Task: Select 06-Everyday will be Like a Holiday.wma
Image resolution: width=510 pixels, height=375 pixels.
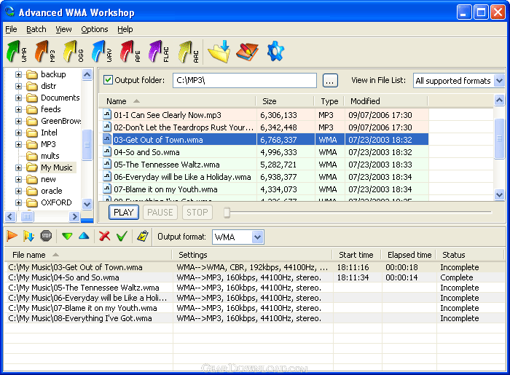Action: pyautogui.click(x=264, y=177)
